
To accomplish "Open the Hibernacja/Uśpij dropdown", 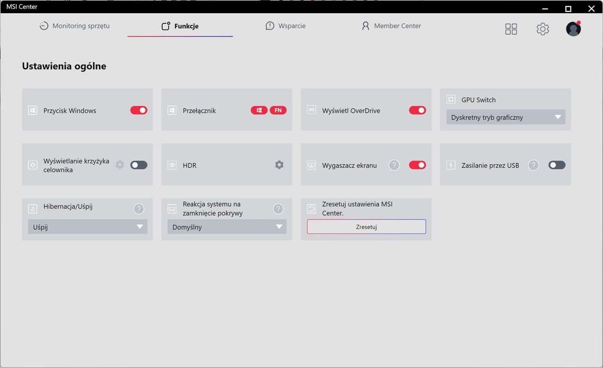I will coord(88,227).
